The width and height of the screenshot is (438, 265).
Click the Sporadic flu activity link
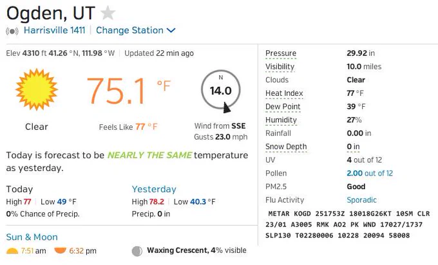(361, 200)
